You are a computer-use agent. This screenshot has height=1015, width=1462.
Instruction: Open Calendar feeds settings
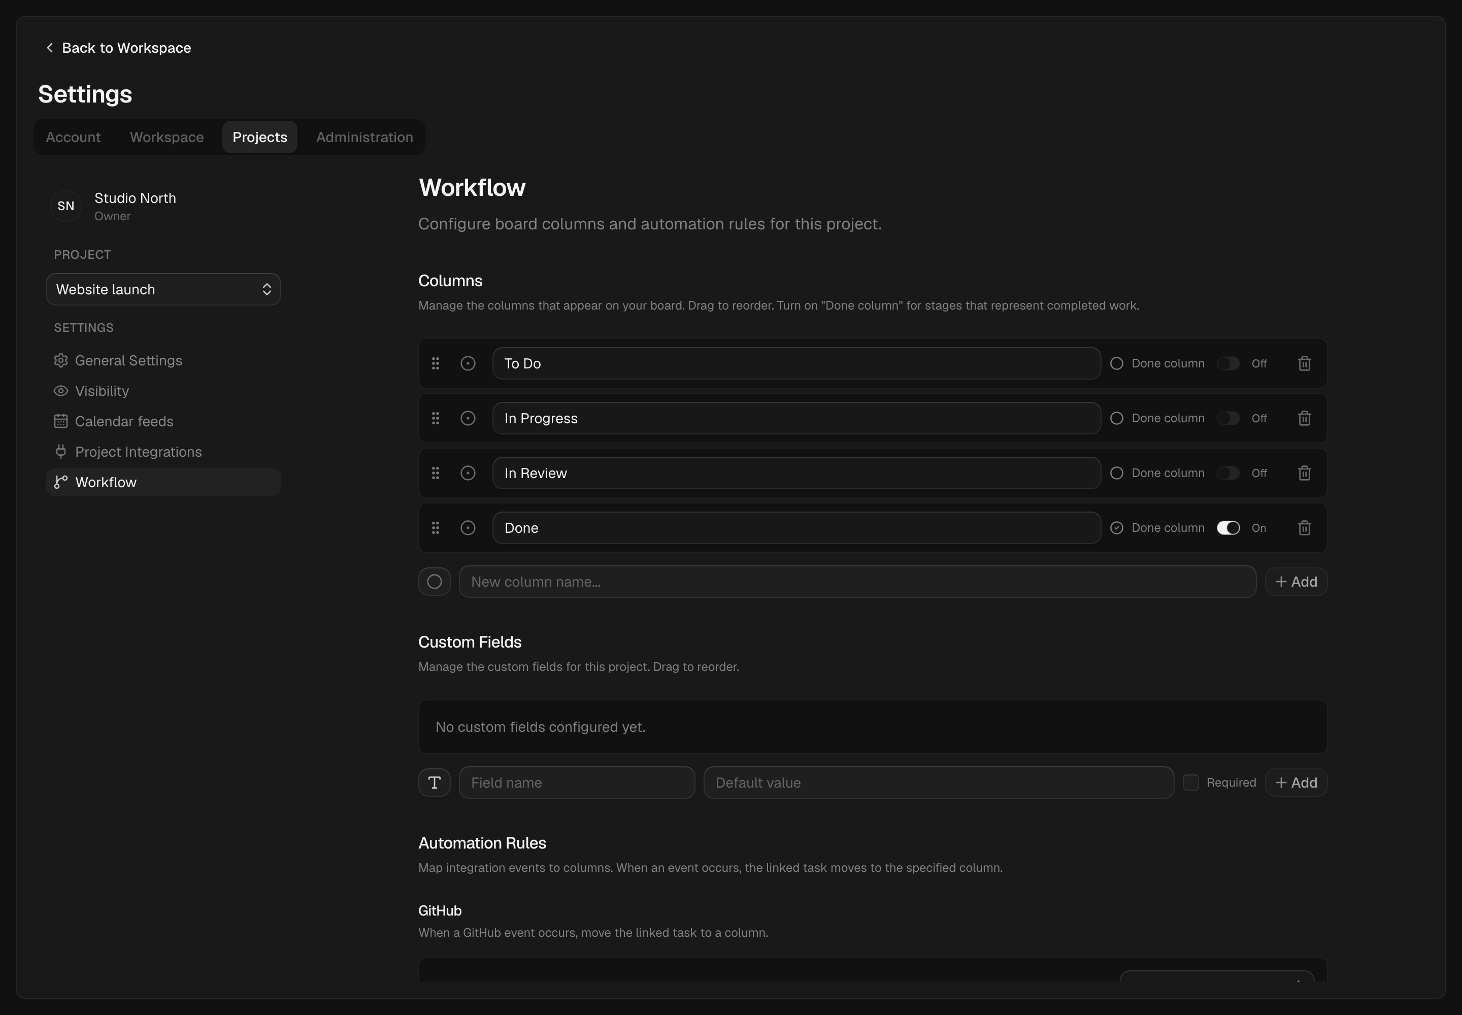pos(163,421)
